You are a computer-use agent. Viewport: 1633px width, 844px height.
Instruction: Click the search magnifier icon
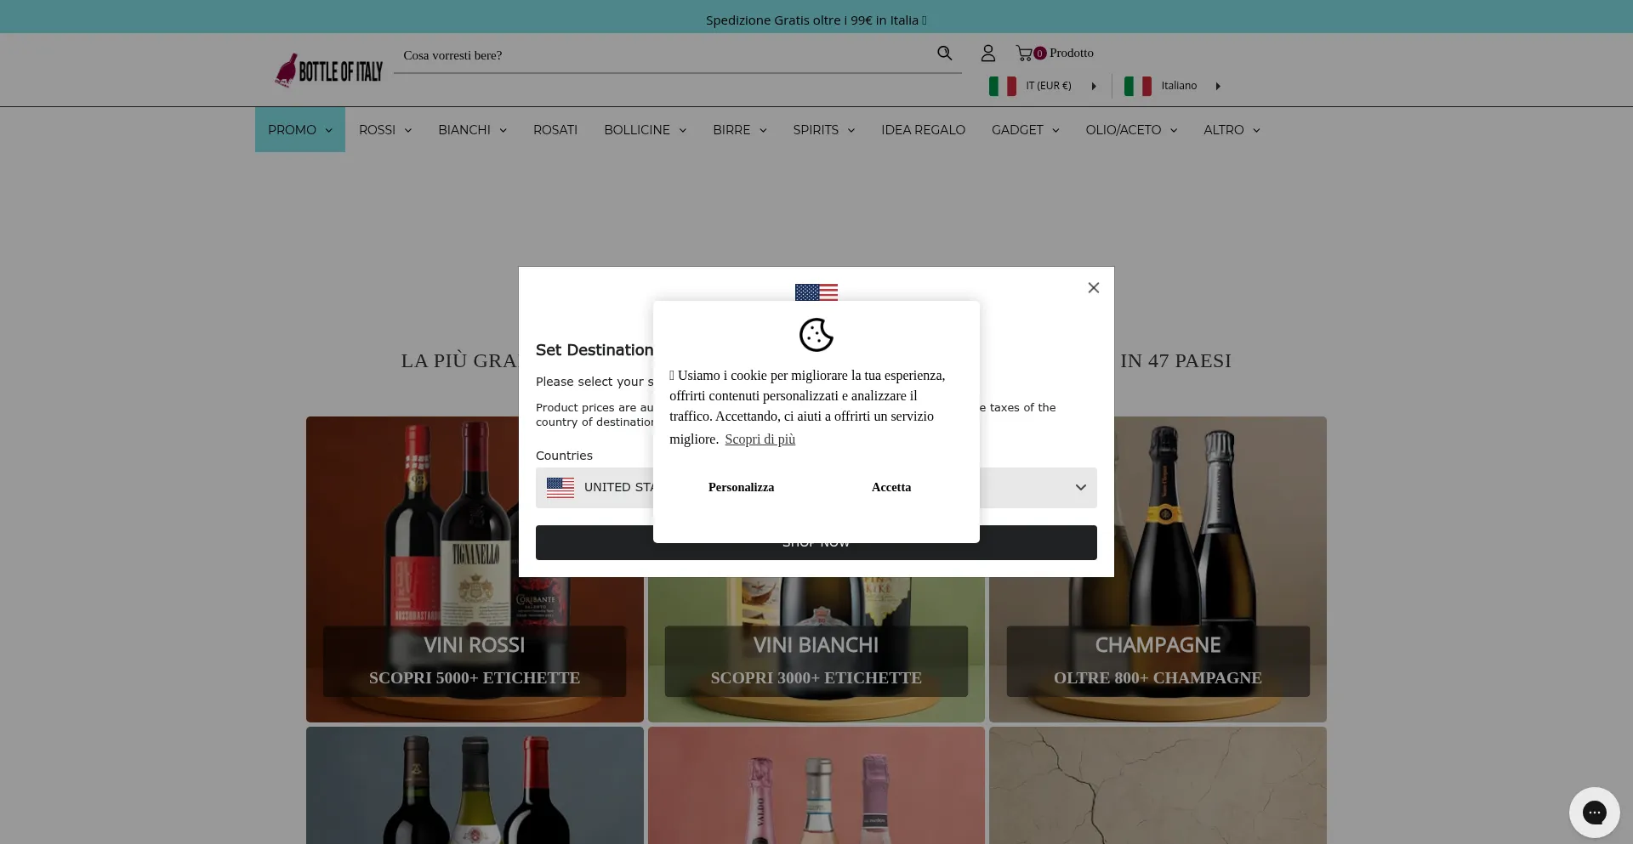944,54
